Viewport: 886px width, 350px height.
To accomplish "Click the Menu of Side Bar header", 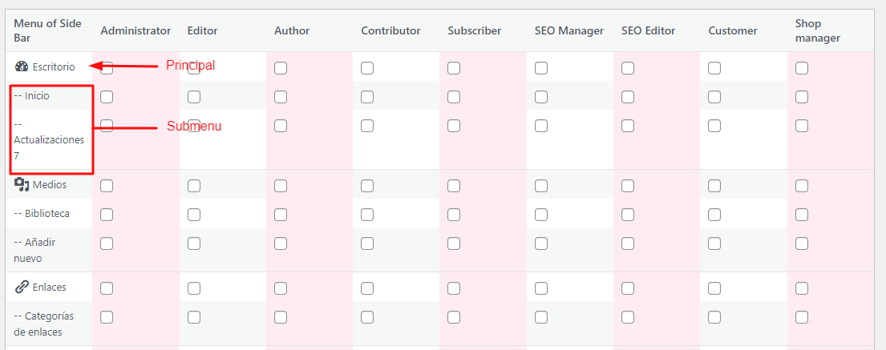I will click(47, 30).
